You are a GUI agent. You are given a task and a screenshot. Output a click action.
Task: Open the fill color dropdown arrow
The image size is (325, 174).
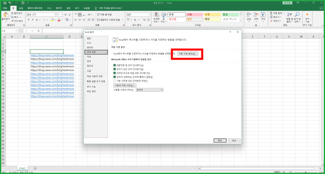pos(55,20)
